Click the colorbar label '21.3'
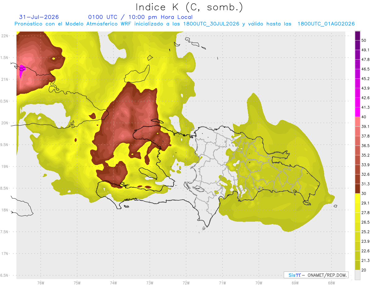 365,260
